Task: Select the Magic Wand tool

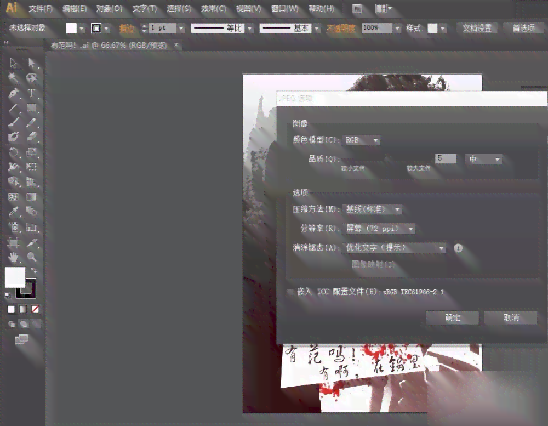Action: [x=13, y=78]
